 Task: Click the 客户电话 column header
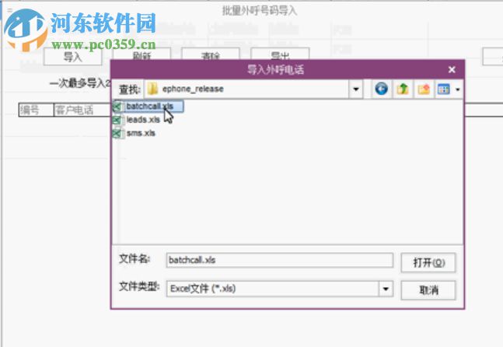[82, 110]
